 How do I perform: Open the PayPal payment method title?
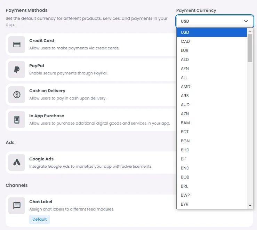[x=37, y=66]
